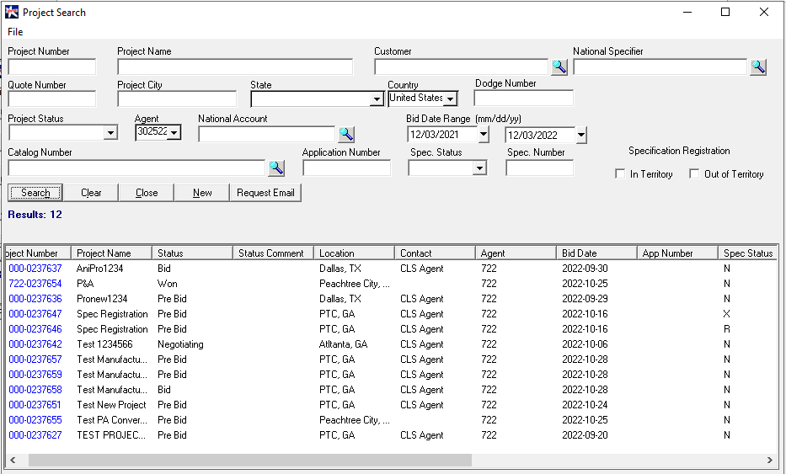Open project link 000-0237637
The height and width of the screenshot is (474, 786).
(35, 269)
